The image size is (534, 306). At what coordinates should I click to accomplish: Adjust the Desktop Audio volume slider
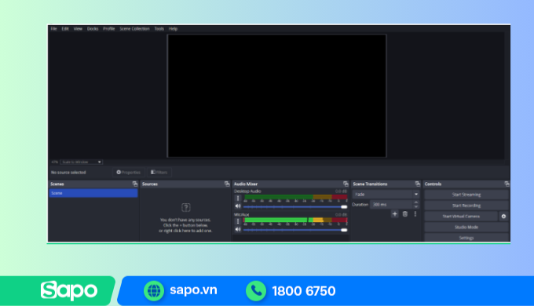(x=295, y=206)
